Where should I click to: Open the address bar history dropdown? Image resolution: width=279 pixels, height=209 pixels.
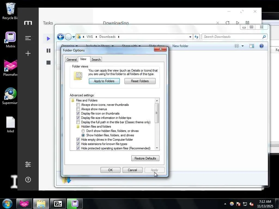190,37
